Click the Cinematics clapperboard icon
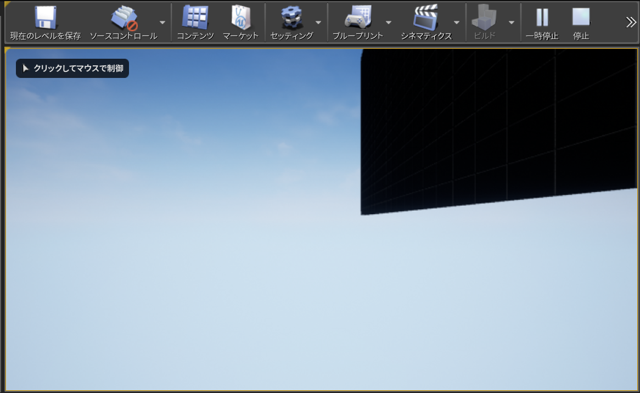Viewport: 640px width, 393px height. [426, 18]
